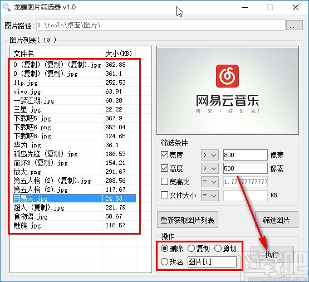The height and width of the screenshot is (282, 309).
Task: Select the 复制 copy radio option
Action: pyautogui.click(x=191, y=248)
